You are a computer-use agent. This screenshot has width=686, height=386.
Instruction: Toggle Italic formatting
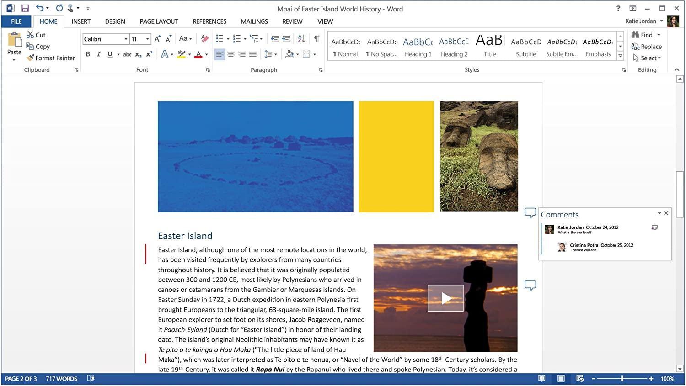click(x=99, y=54)
